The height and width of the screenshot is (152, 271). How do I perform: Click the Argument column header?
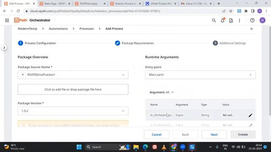pyautogui.click(x=182, y=105)
